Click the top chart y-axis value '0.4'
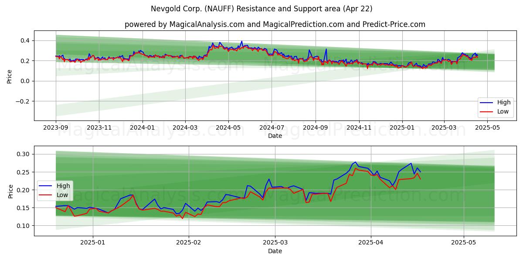 tap(25, 40)
